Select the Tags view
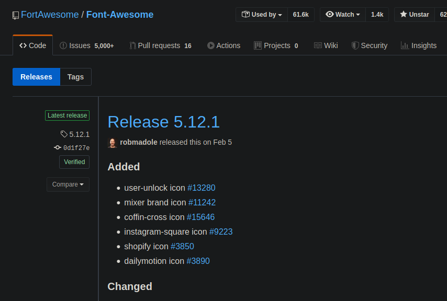 click(x=75, y=76)
